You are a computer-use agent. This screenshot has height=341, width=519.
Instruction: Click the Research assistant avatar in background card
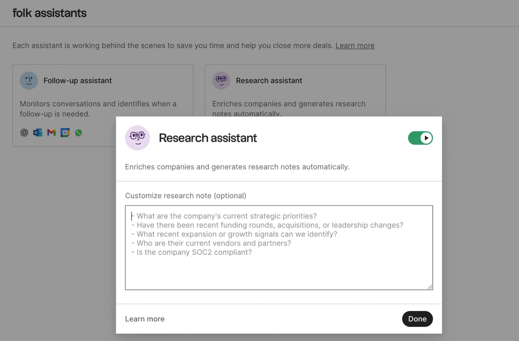[x=221, y=81]
